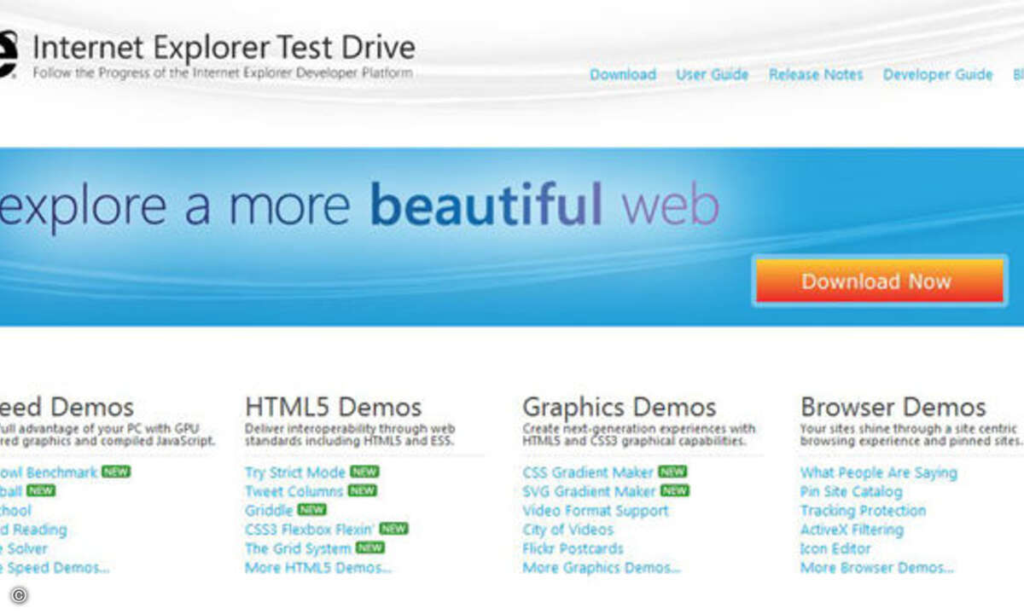The height and width of the screenshot is (614, 1024).
Task: Select the CSS3 Flexbox Flexin' demo
Action: point(309,530)
